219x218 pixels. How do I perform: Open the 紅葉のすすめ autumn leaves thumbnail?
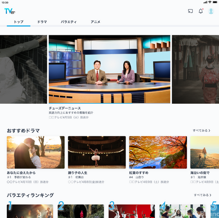pyautogui.click(x=158, y=152)
